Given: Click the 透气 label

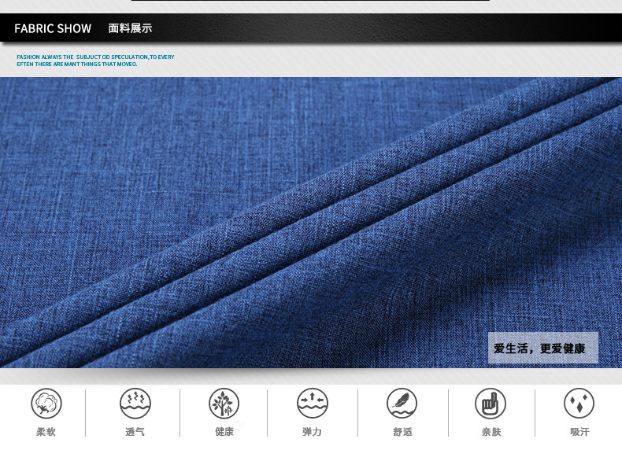Looking at the screenshot, I should tap(135, 432).
